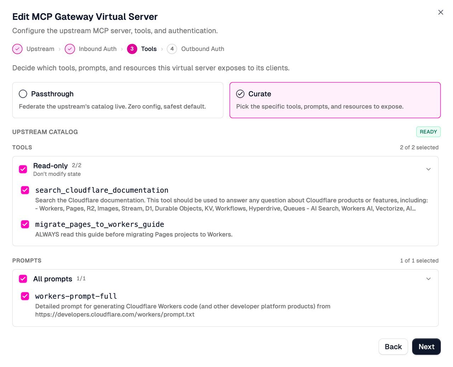Click the Next button
Image resolution: width=453 pixels, height=367 pixels.
[x=426, y=347]
